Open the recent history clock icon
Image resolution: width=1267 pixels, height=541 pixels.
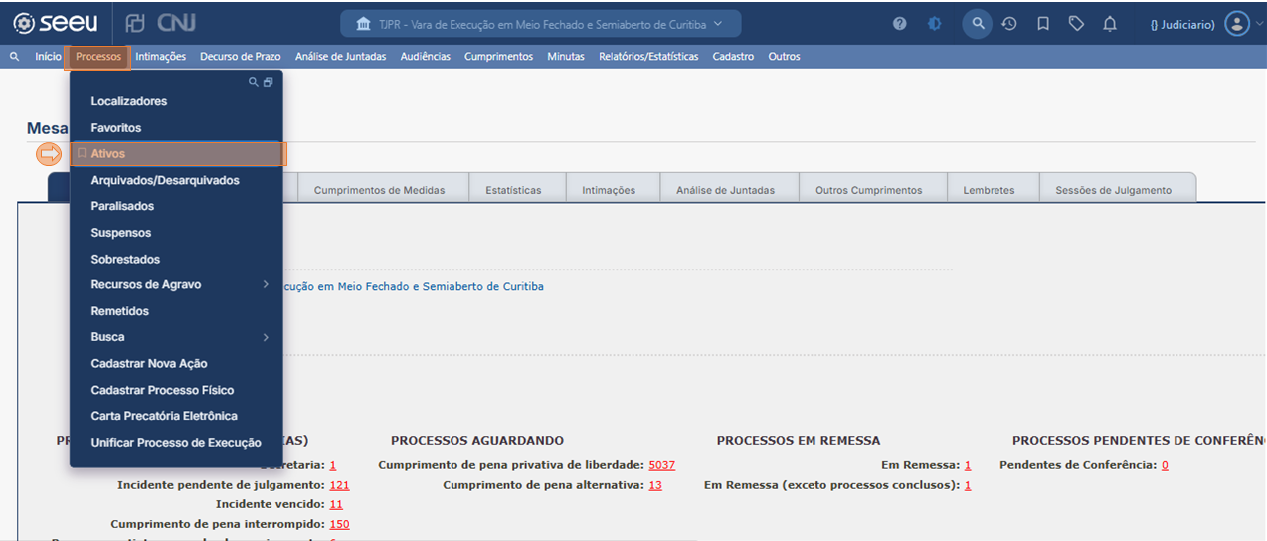pyautogui.click(x=1009, y=24)
